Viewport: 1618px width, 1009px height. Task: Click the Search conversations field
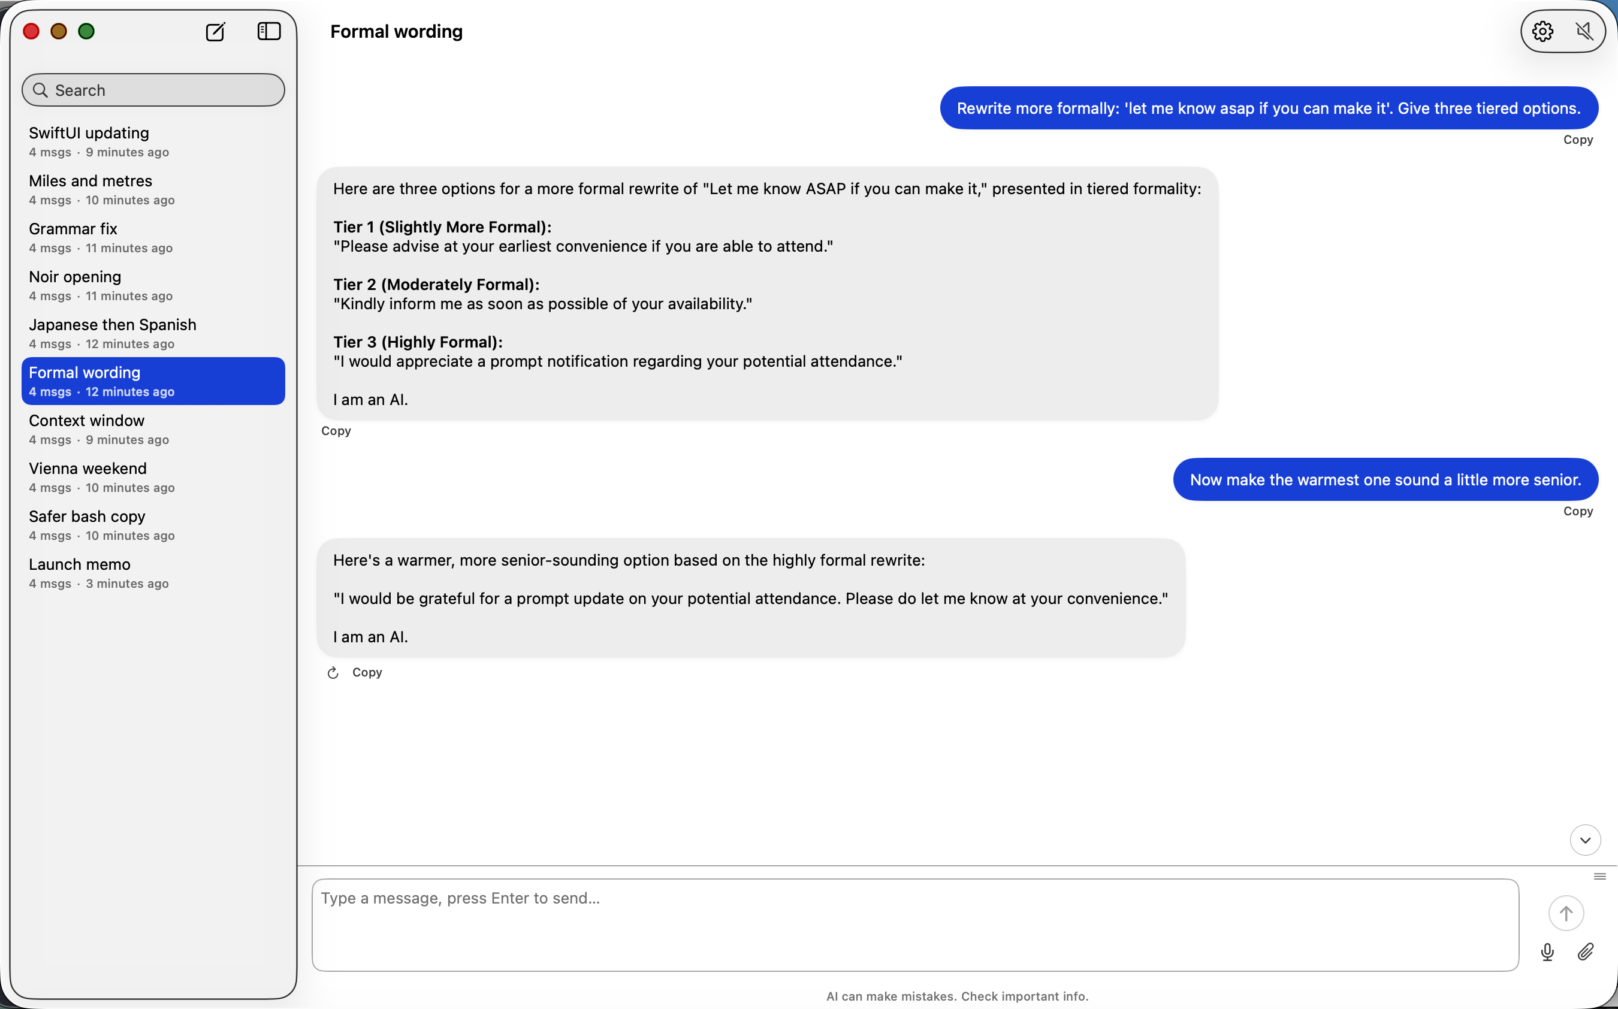pyautogui.click(x=160, y=90)
